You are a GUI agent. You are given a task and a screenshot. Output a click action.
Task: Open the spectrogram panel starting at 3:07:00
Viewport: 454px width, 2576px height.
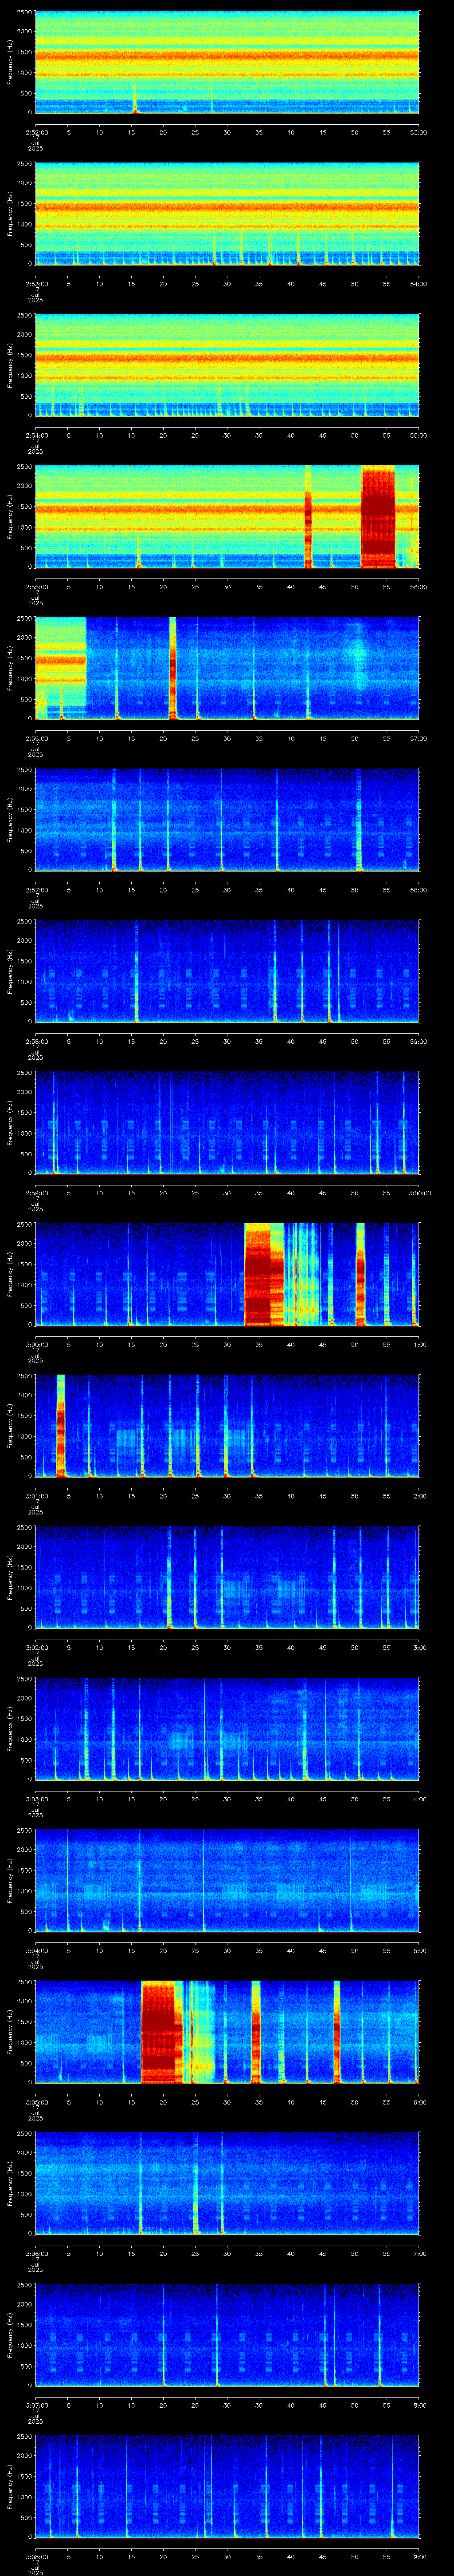[x=227, y=2335]
